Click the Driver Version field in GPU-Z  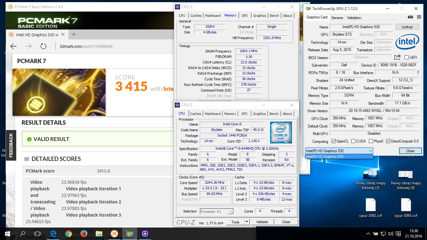tap(374, 111)
